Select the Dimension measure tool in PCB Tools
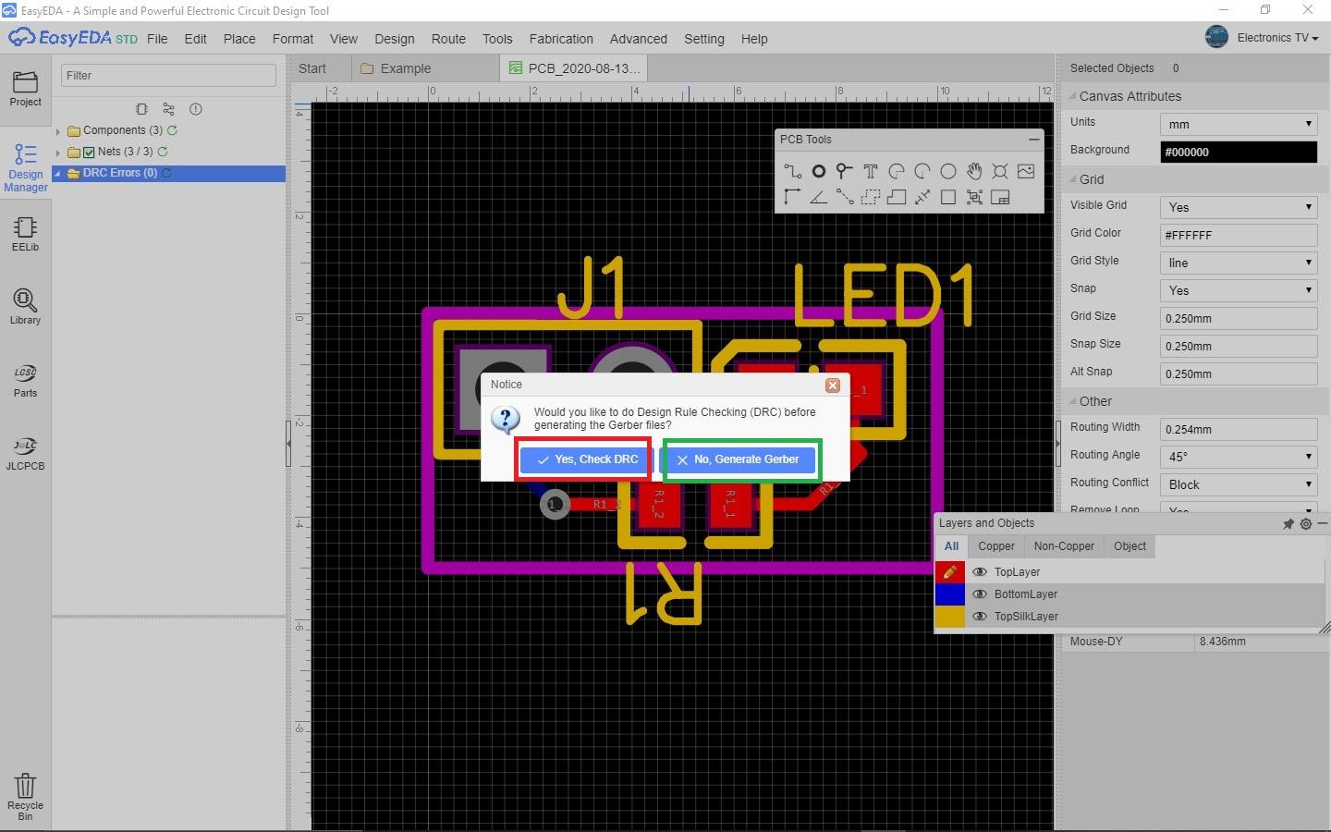1331x832 pixels. pyautogui.click(x=922, y=197)
